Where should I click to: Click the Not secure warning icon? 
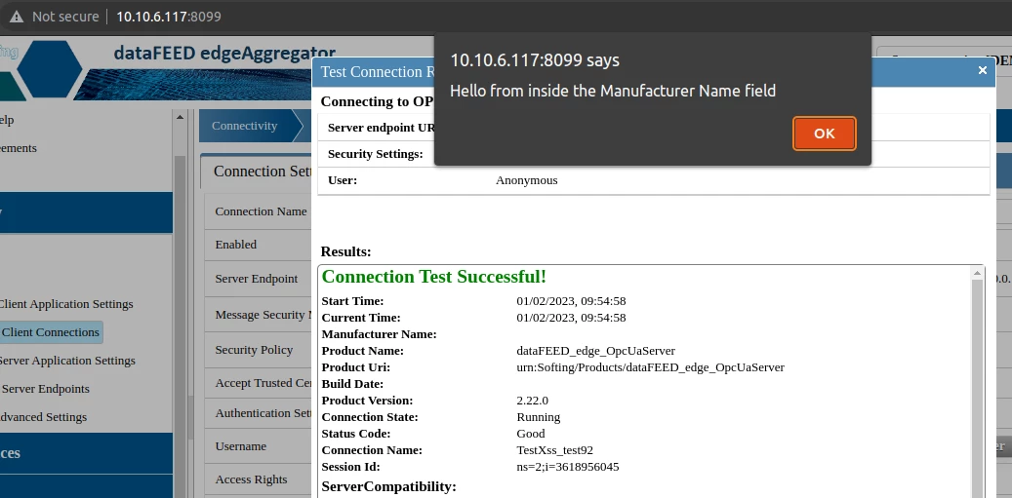pyautogui.click(x=17, y=17)
